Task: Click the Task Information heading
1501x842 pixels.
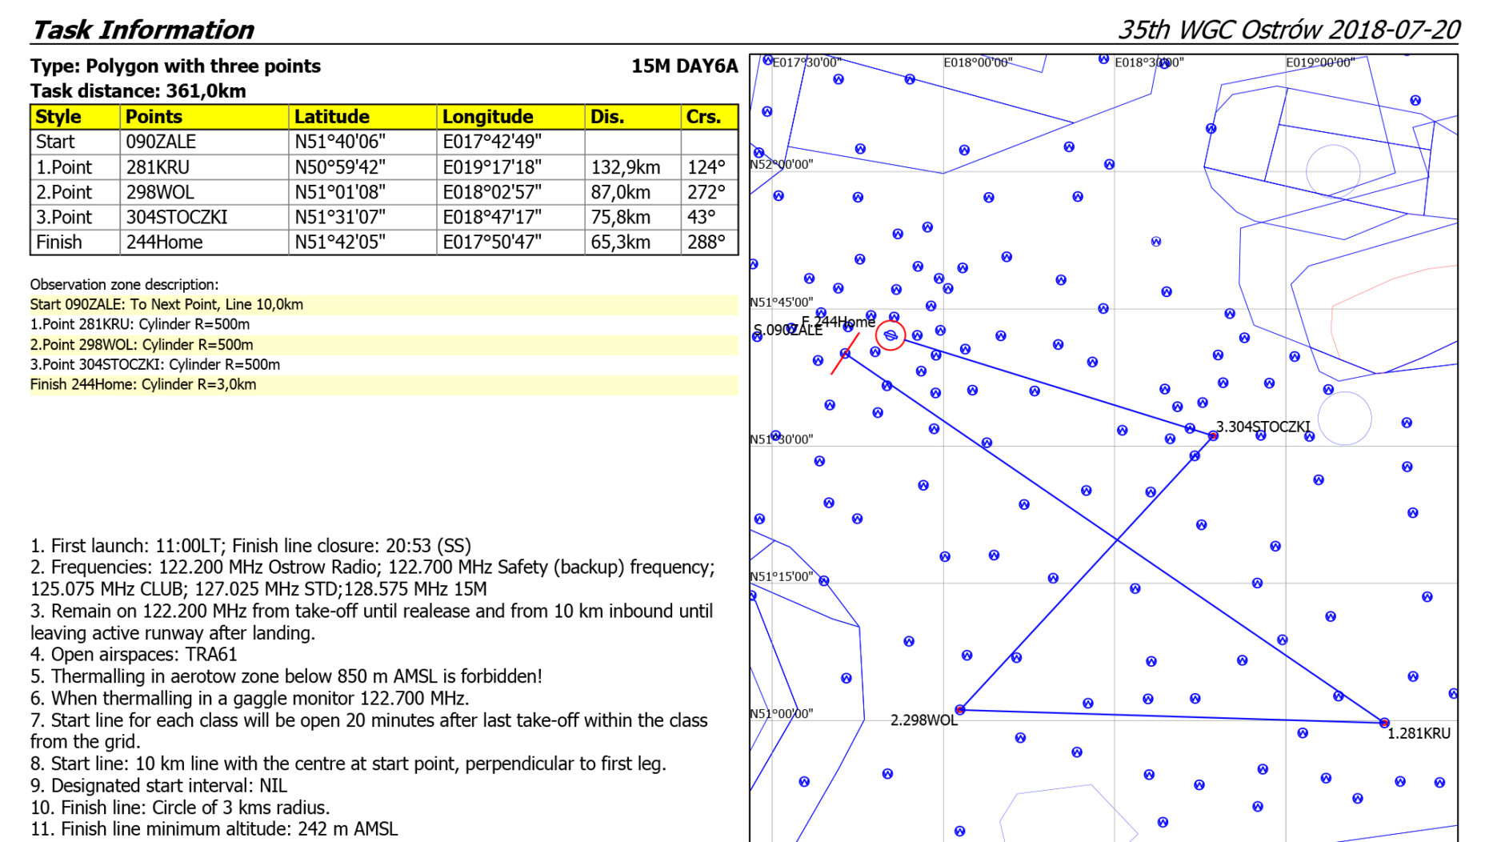Action: [142, 30]
